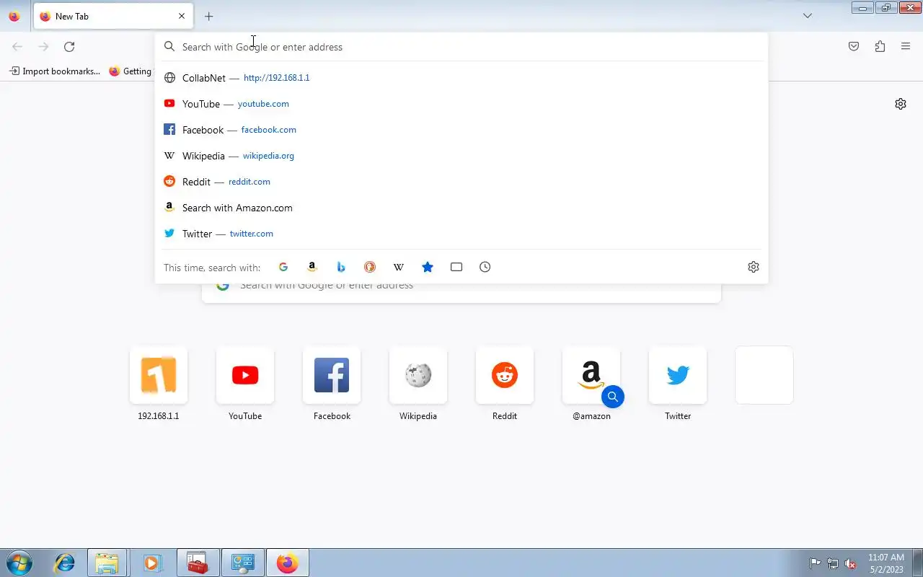Image resolution: width=923 pixels, height=577 pixels.
Task: Search this time with Google icon
Action: click(x=283, y=267)
